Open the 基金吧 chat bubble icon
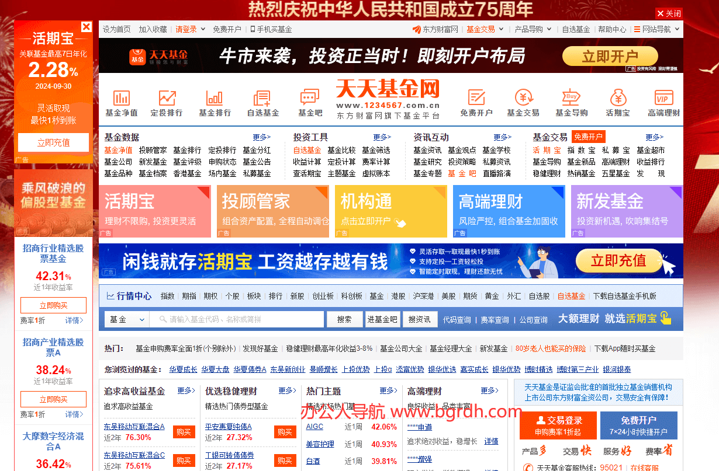 tap(309, 97)
